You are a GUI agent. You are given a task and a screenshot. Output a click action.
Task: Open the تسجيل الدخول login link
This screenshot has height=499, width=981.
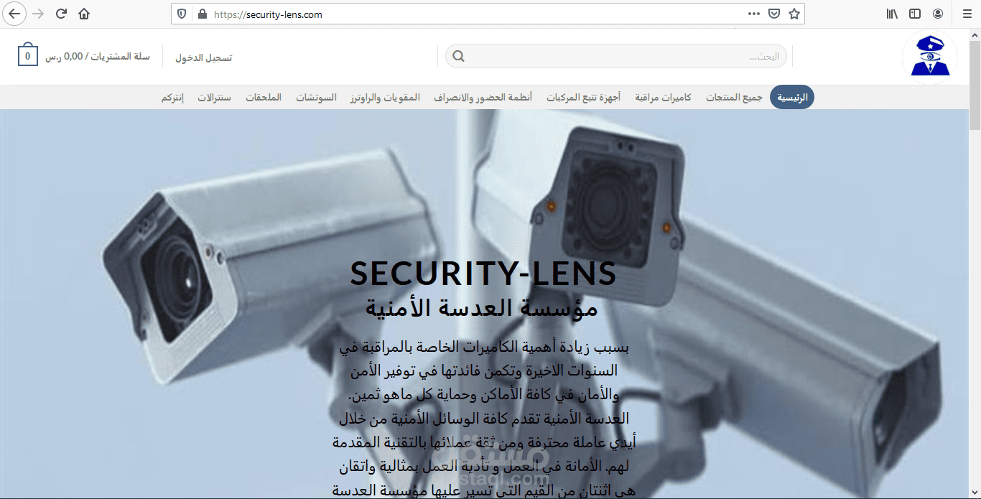point(204,57)
